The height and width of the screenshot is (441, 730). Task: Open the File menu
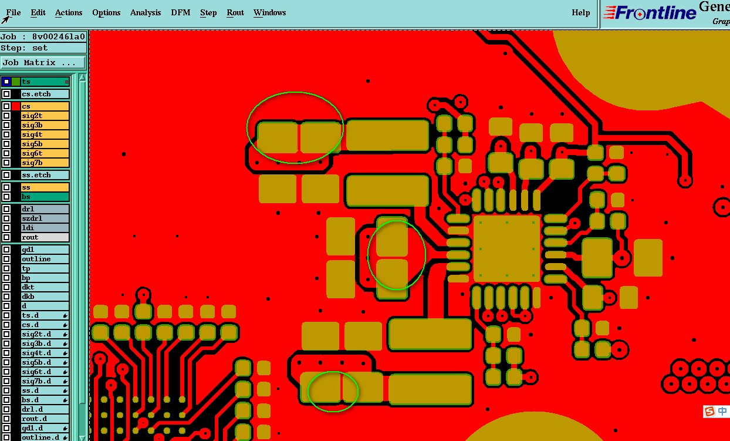point(13,12)
